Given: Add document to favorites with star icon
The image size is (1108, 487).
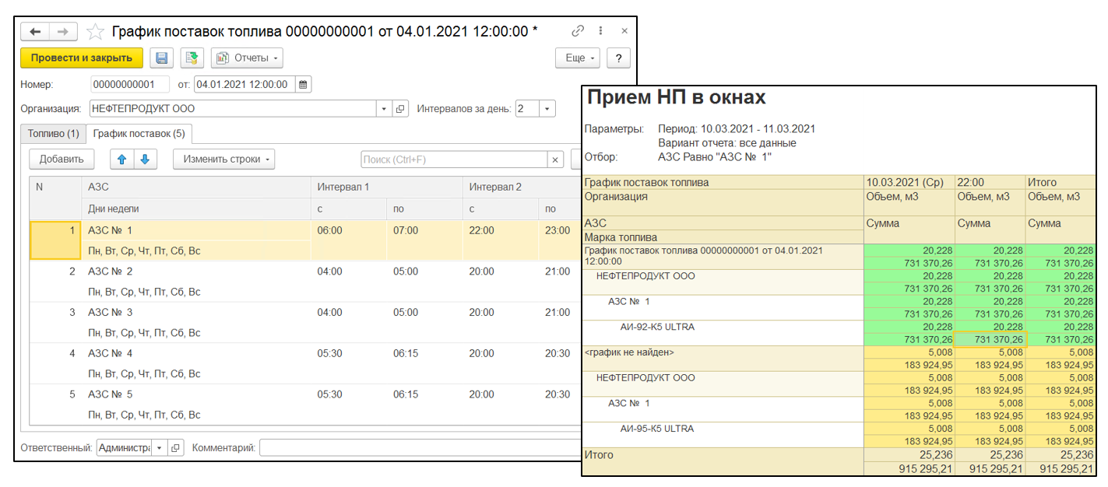Looking at the screenshot, I should coord(95,32).
